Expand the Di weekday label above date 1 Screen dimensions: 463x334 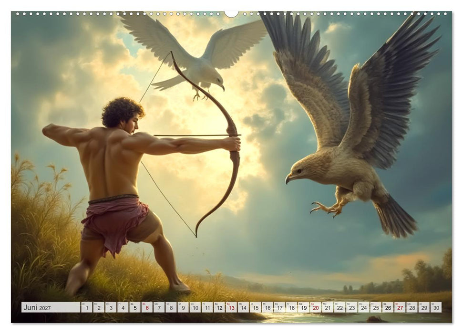pos(83,304)
